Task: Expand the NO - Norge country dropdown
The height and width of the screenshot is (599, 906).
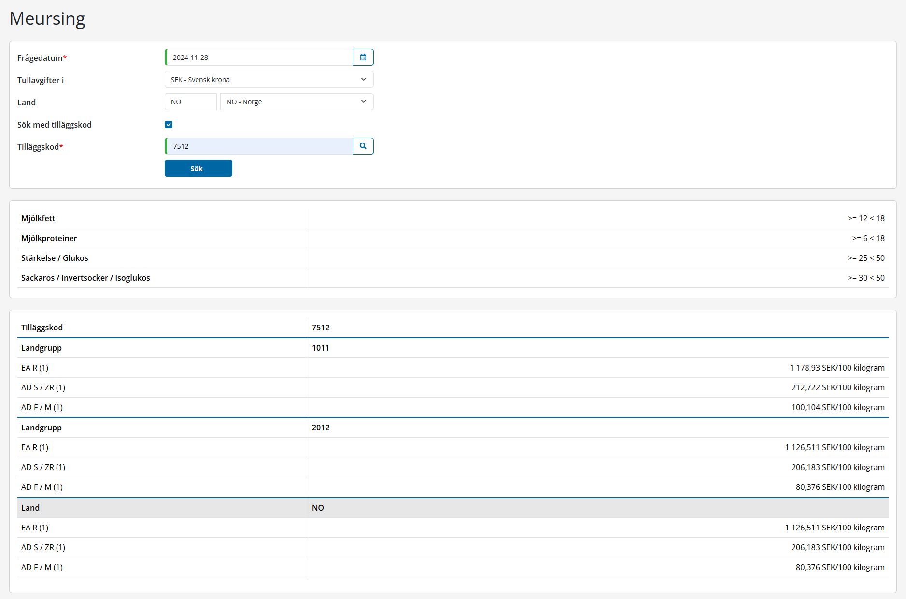Action: click(297, 102)
